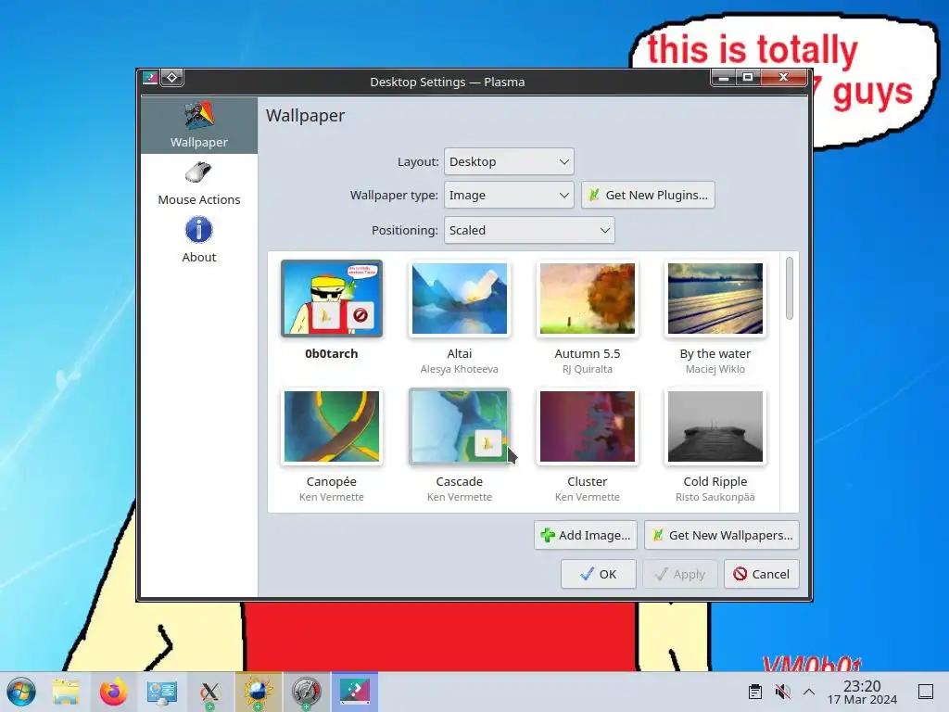Open the system settings taskbar icon
This screenshot has width=949, height=712.
coord(161,692)
